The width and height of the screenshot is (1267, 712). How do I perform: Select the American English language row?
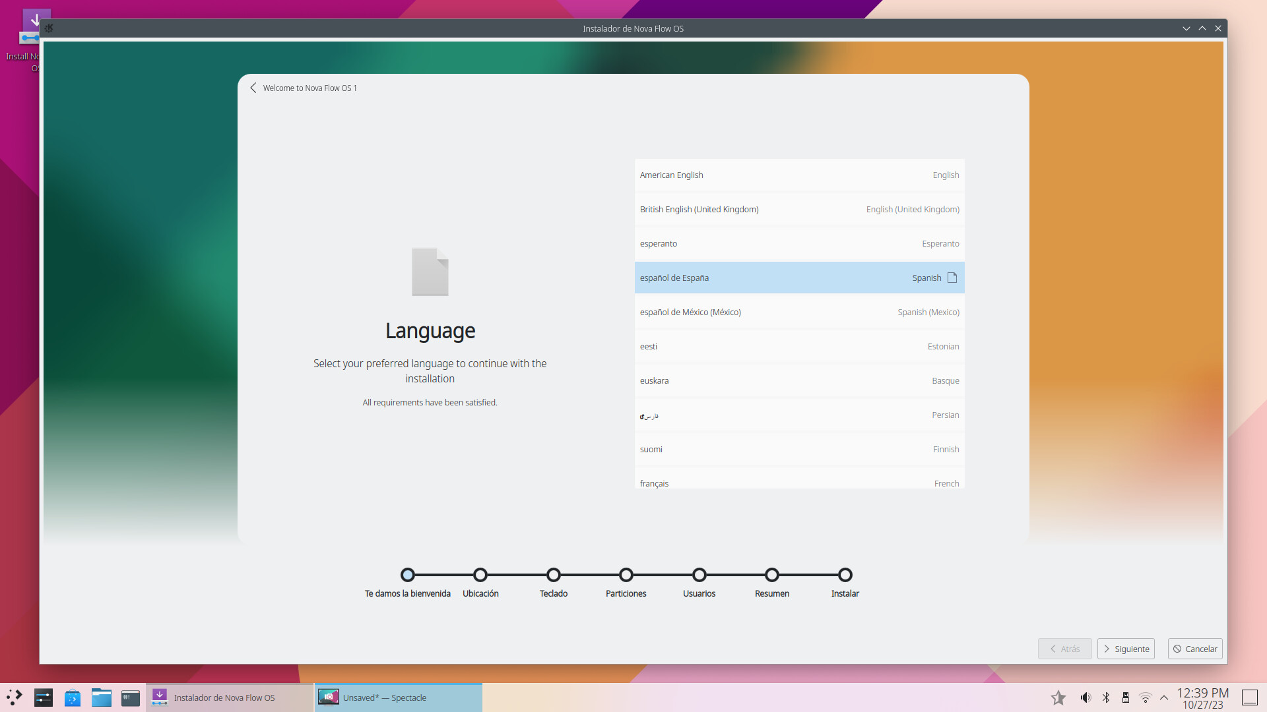point(799,175)
